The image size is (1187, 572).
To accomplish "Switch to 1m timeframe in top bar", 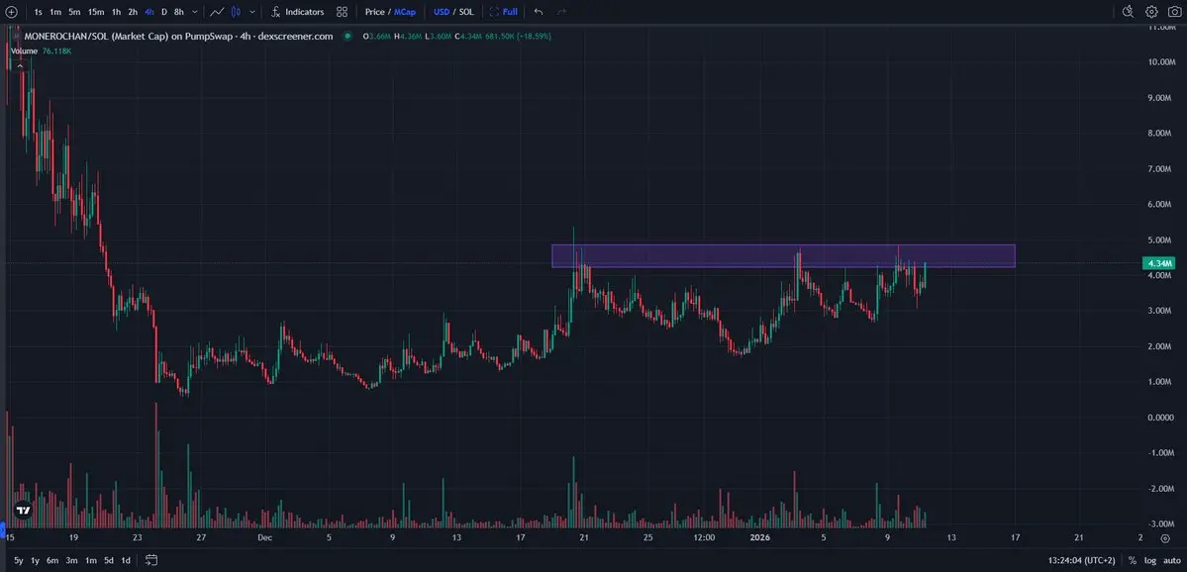I will (x=55, y=12).
